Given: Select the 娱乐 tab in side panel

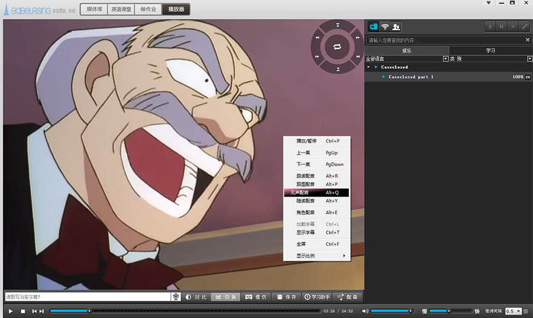Looking at the screenshot, I should pyautogui.click(x=406, y=51).
